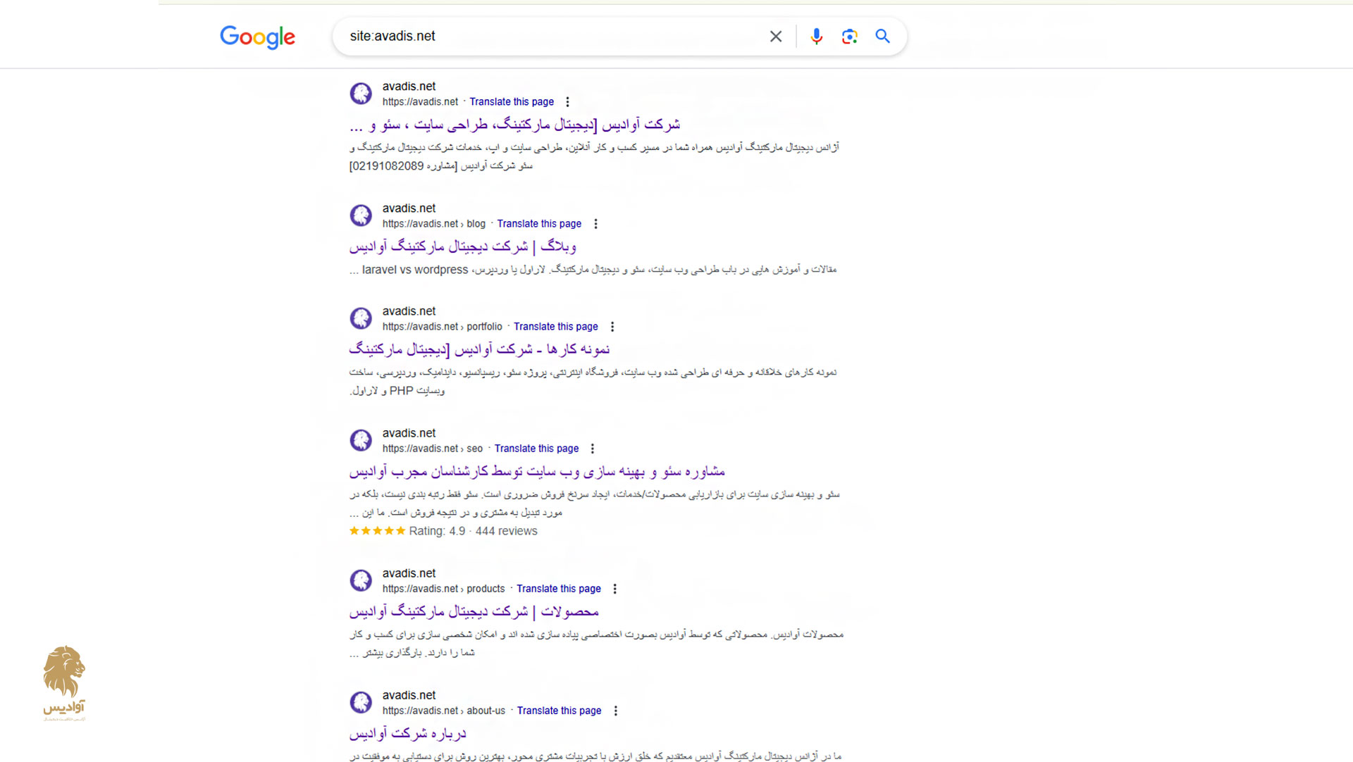Open the avadis.net homepage result title
This screenshot has width=1353, height=762.
514,125
